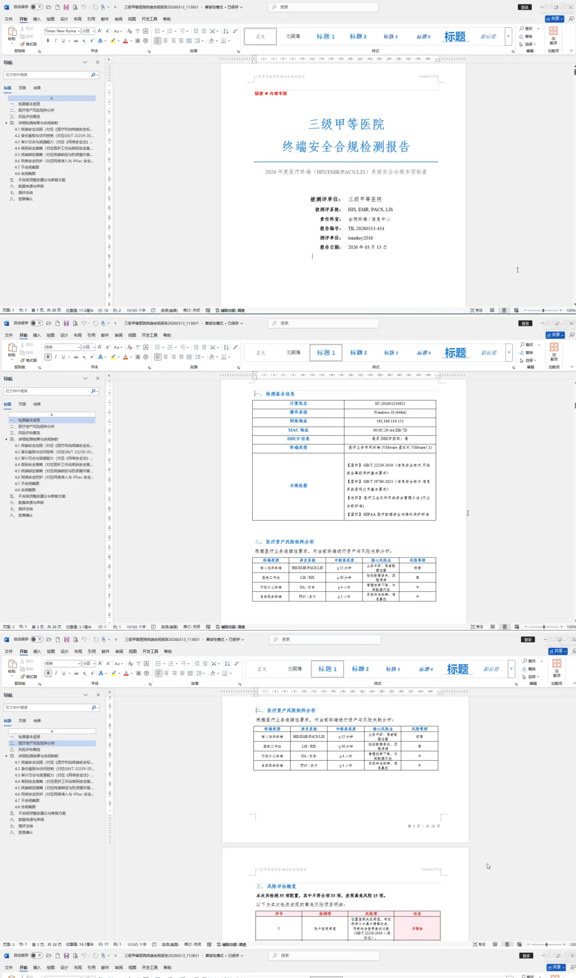The height and width of the screenshot is (978, 576).
Task: Click 格式刷 Format Painter in cover-page window
Action: 29,44
